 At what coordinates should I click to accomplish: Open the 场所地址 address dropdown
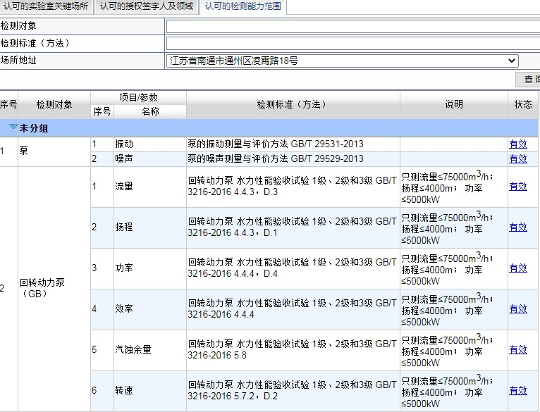(x=343, y=61)
